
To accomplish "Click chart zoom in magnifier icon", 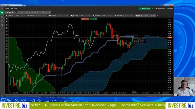I will coord(7,19).
